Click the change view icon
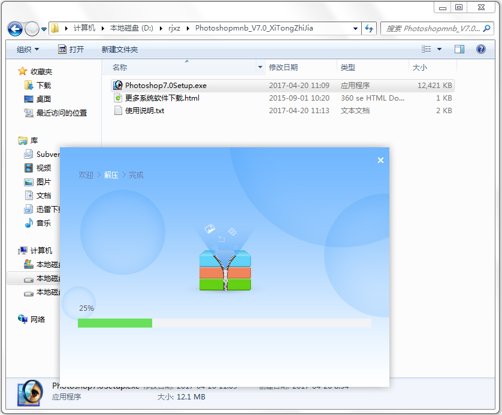The image size is (502, 415). click(426, 49)
